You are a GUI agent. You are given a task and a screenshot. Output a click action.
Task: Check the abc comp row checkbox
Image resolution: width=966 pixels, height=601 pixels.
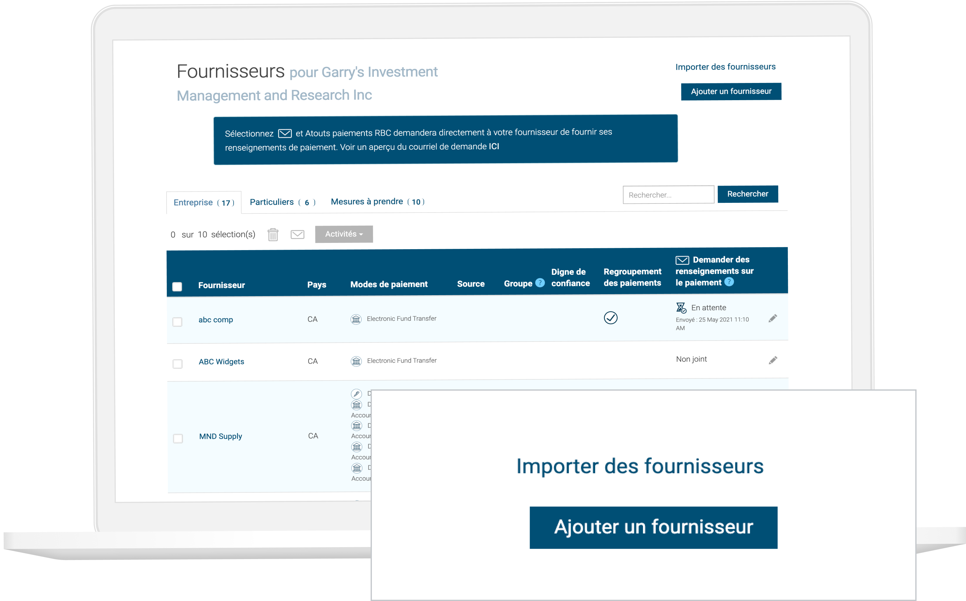(177, 321)
